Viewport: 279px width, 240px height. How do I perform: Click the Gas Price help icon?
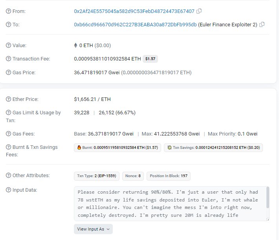tap(8, 72)
